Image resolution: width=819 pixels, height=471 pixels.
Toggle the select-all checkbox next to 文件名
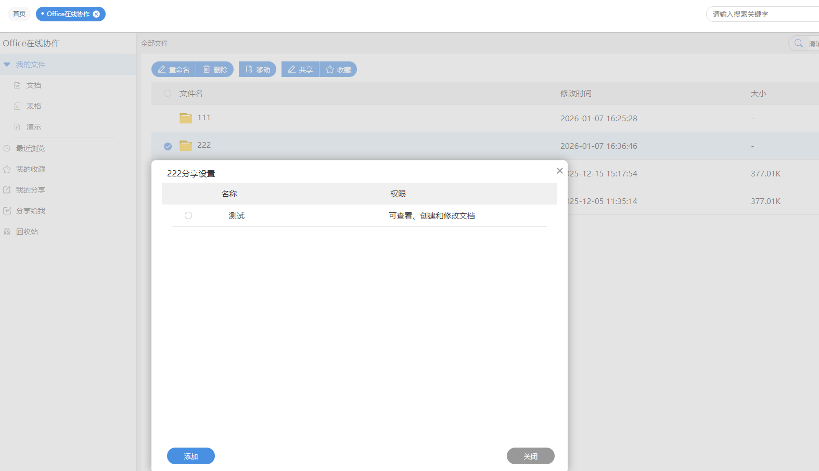tap(168, 93)
